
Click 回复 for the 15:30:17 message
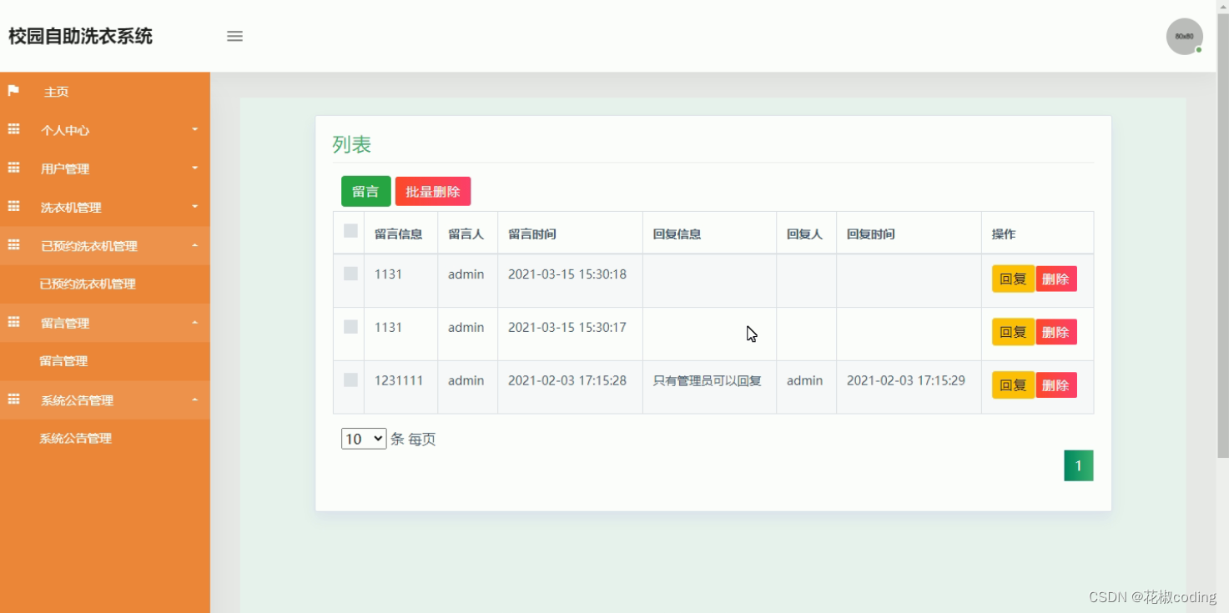(1013, 332)
